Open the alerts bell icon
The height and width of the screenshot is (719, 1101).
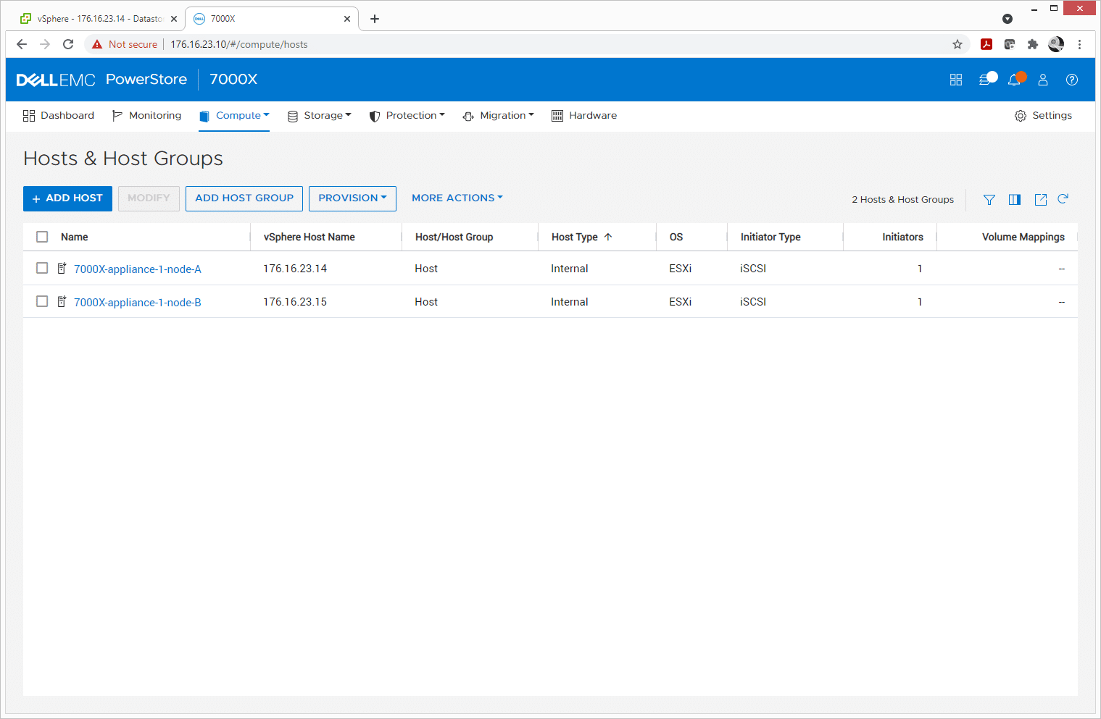(1015, 79)
